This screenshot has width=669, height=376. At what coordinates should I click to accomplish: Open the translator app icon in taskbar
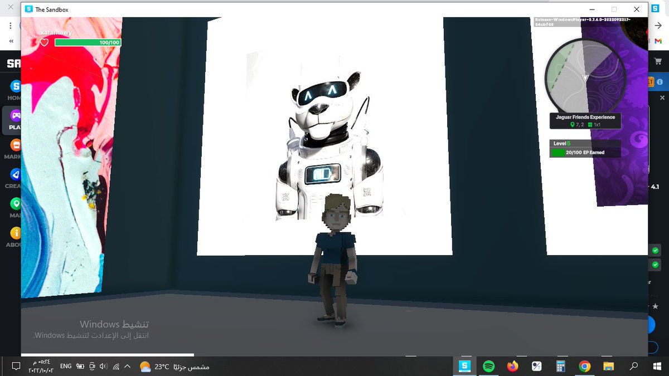[x=536, y=366]
